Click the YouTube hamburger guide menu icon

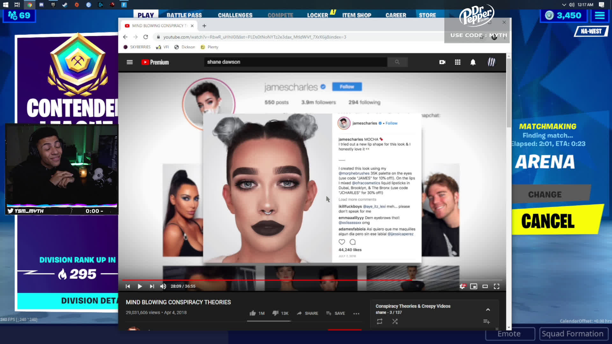pyautogui.click(x=129, y=62)
